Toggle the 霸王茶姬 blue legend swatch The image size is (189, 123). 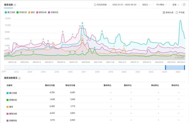(6, 12)
